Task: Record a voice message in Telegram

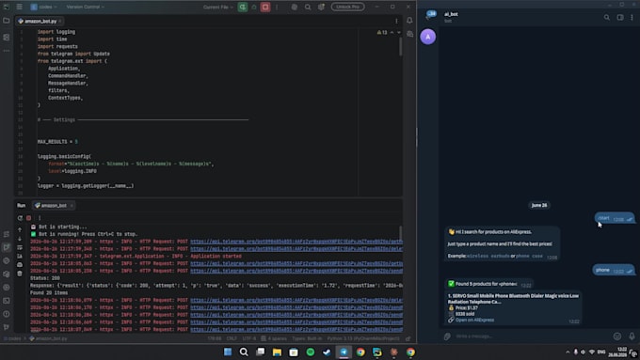Action: click(632, 337)
